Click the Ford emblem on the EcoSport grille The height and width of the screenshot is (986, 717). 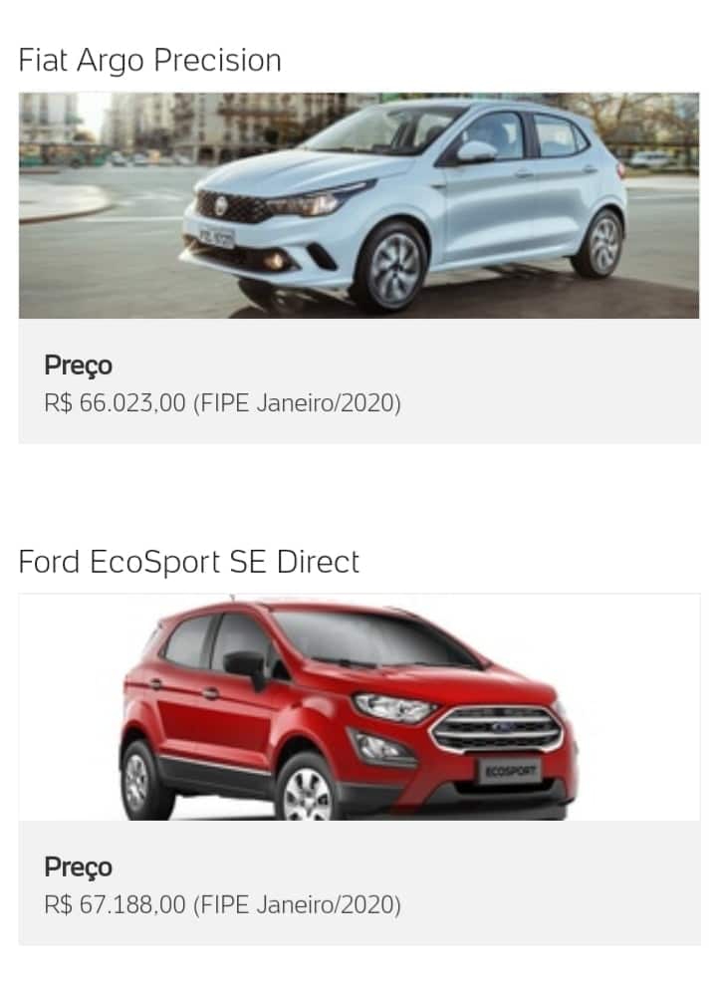point(503,727)
